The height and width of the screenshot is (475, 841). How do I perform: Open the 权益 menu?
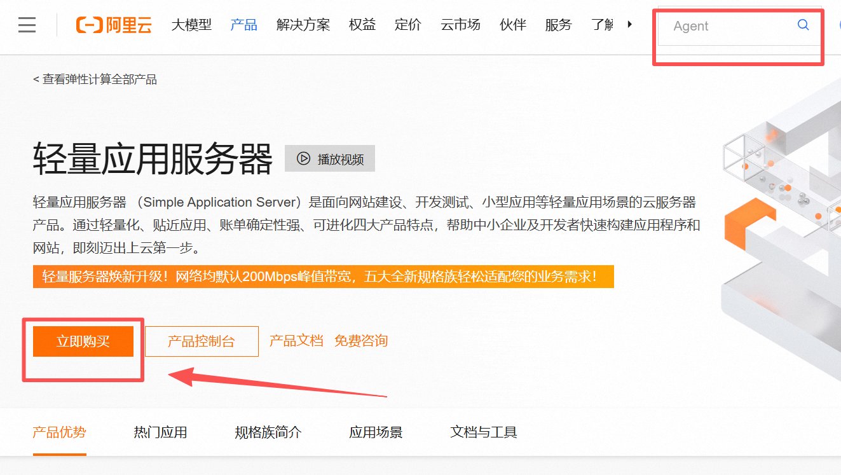coord(362,25)
